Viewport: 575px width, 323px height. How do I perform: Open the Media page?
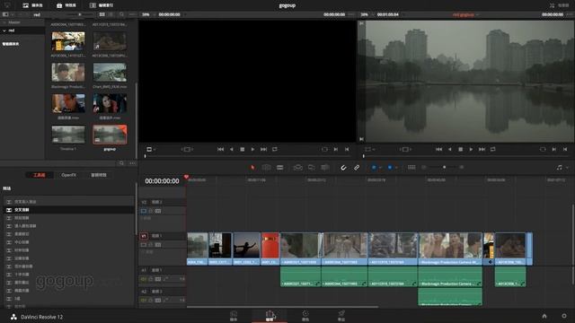(x=234, y=315)
